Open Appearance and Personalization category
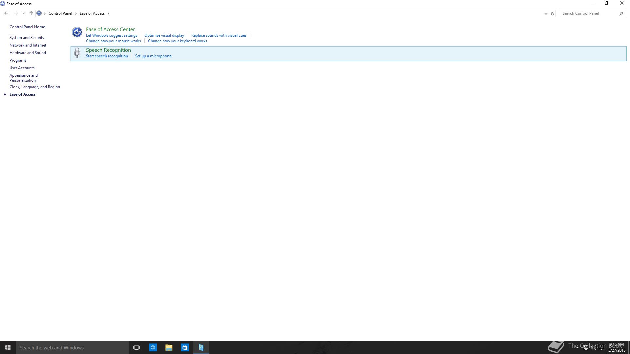Viewport: 630px width, 354px height. click(x=24, y=78)
